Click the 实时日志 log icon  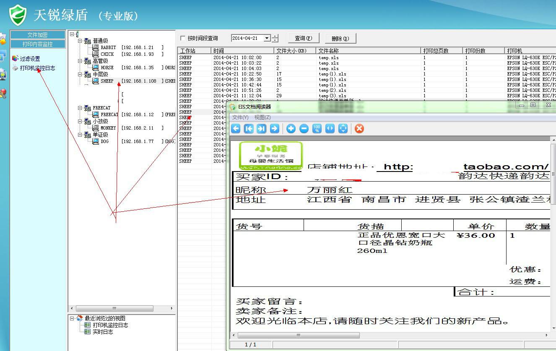(x=87, y=332)
